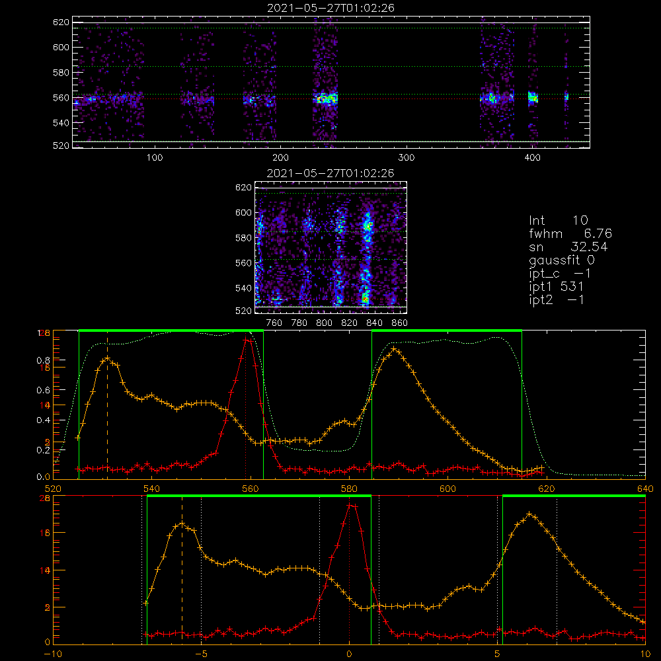Click the '10' x-axis label of the bottom plot
The width and height of the screenshot is (661, 661).
tap(645, 654)
